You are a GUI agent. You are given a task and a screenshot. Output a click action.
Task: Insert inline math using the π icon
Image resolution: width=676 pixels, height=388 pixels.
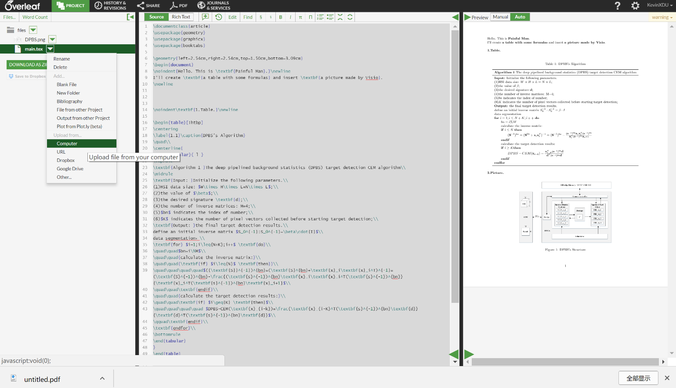300,17
